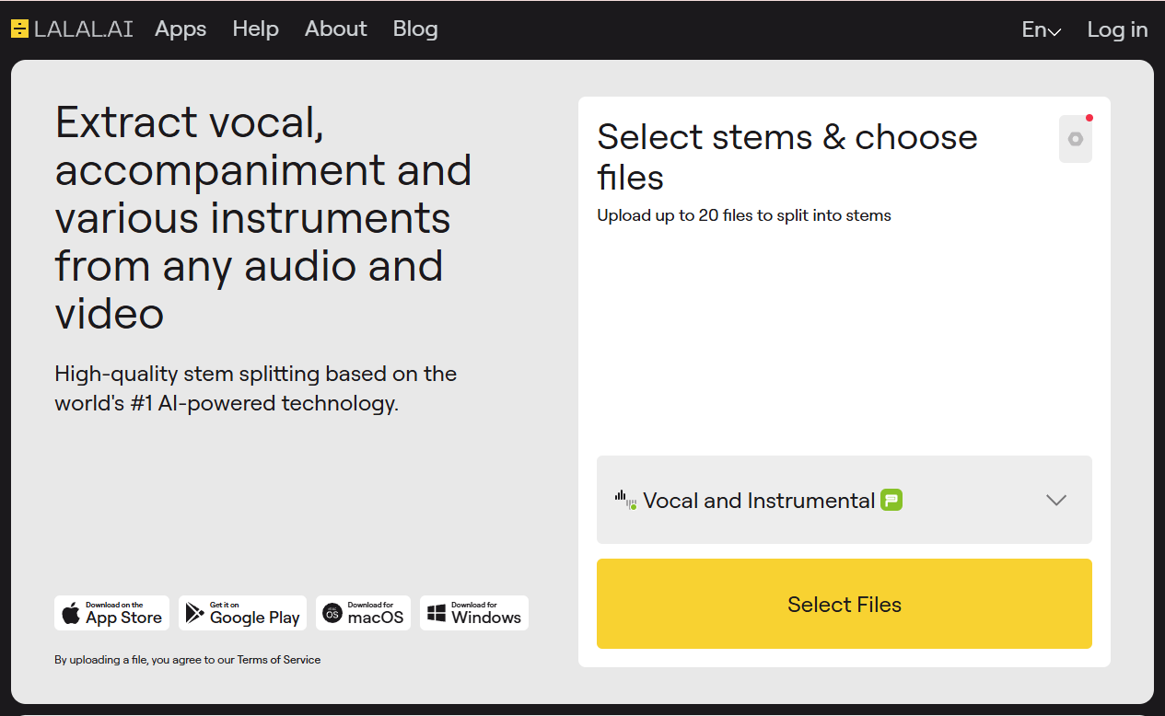Click the 'Select stems & choose files' heading

[786, 156]
